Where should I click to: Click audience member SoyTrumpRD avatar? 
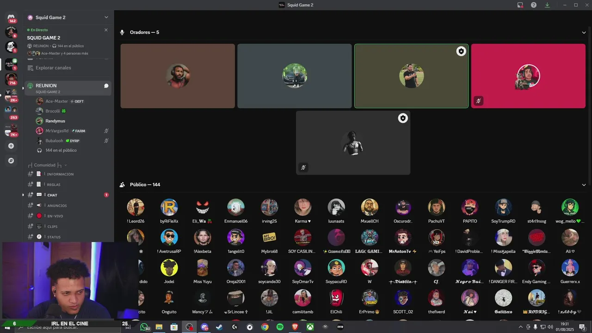503,207
